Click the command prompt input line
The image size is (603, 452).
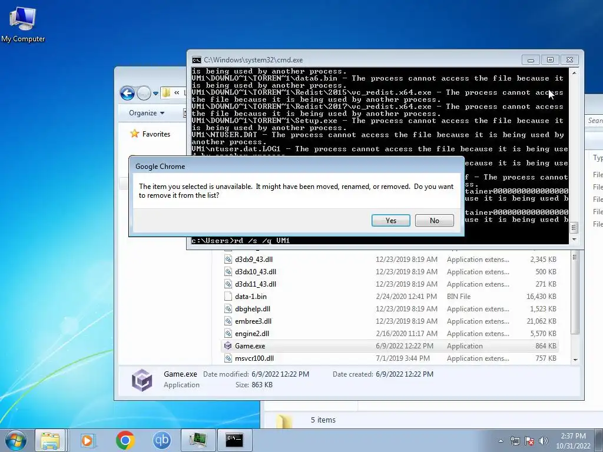380,241
